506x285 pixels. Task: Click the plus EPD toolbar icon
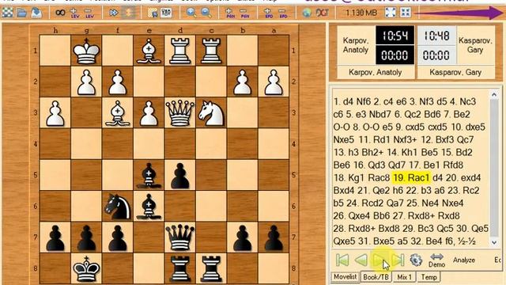click(269, 13)
